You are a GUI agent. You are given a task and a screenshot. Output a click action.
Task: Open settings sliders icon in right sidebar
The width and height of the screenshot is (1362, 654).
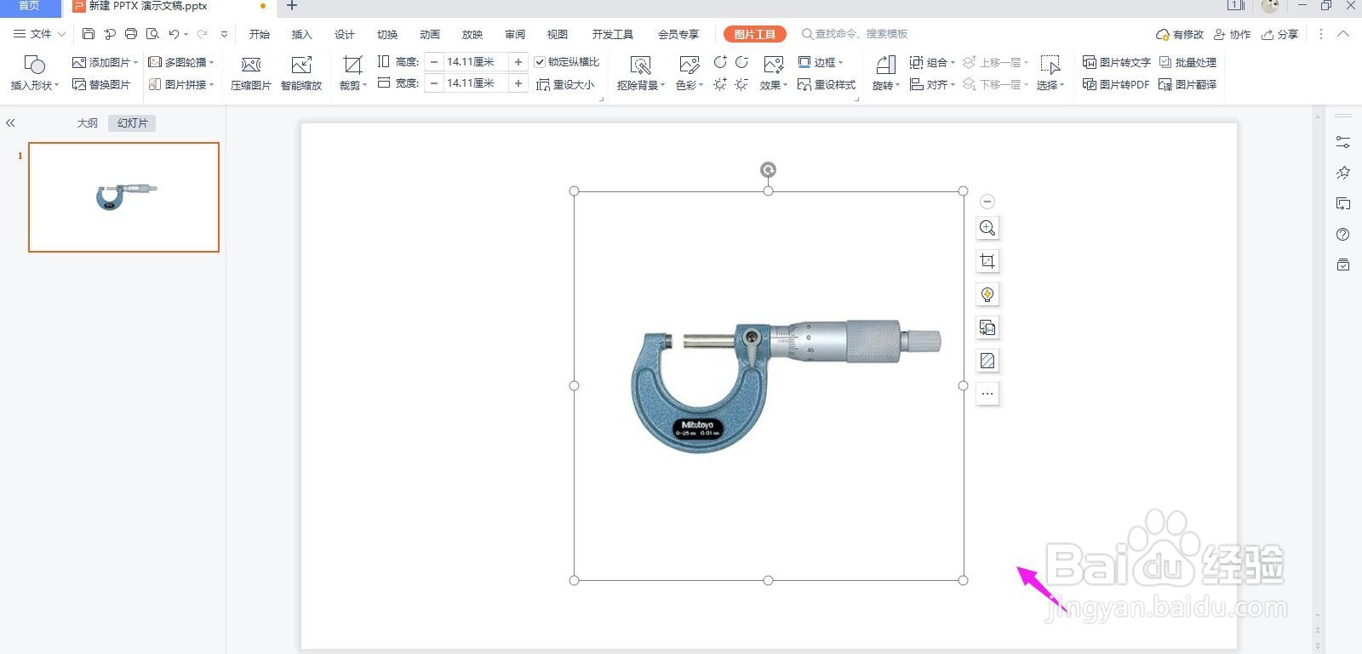coord(1343,142)
